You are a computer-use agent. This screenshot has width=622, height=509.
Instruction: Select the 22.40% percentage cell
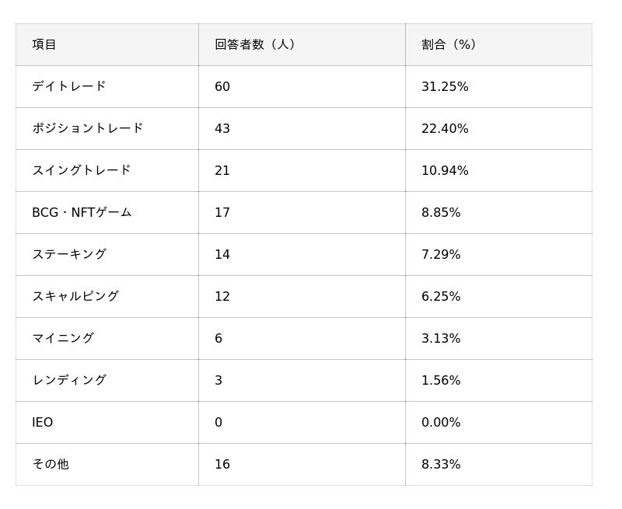pyautogui.click(x=445, y=129)
